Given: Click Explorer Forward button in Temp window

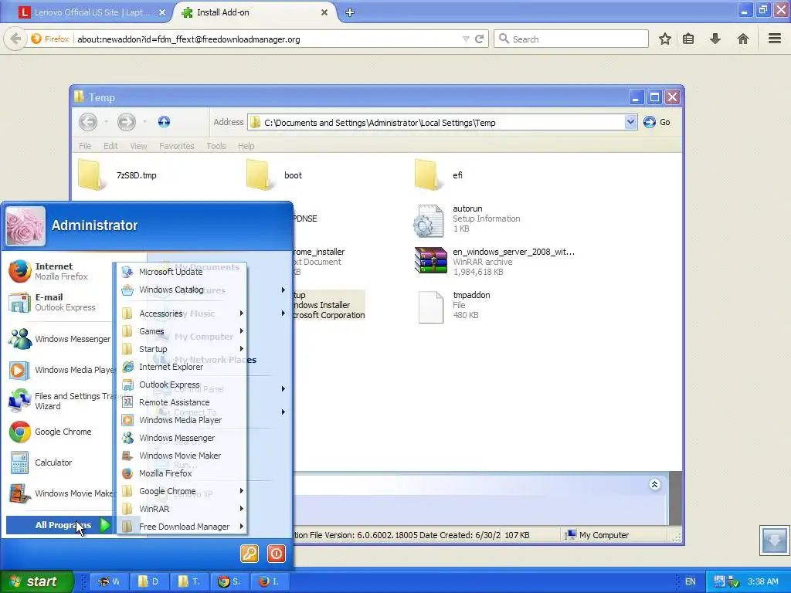Looking at the screenshot, I should [x=126, y=121].
